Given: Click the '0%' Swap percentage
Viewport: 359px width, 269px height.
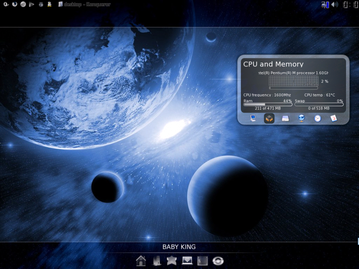Looking at the screenshot, I should pyautogui.click(x=340, y=101).
